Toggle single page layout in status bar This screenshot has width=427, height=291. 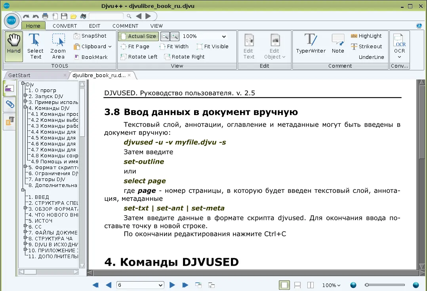click(x=284, y=285)
